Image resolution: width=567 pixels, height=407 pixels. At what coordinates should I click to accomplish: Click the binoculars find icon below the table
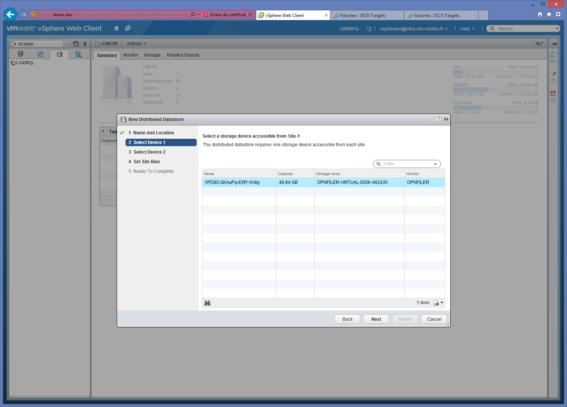pos(207,303)
